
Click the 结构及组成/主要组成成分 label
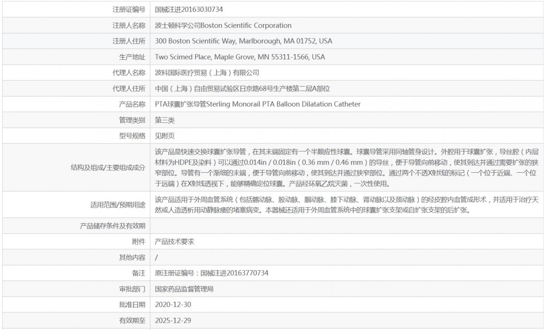point(108,168)
